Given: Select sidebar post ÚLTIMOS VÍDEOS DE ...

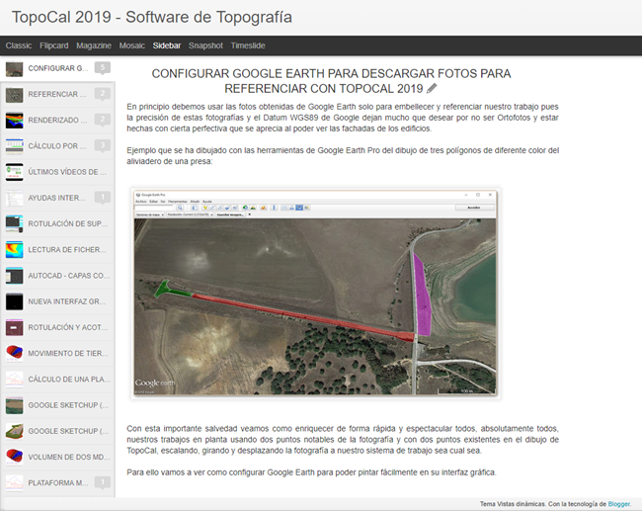Looking at the screenshot, I should point(57,172).
